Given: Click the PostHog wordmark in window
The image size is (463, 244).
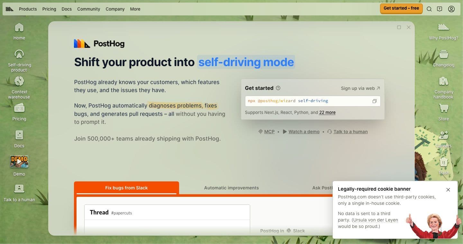Looking at the screenshot, I should point(99,44).
